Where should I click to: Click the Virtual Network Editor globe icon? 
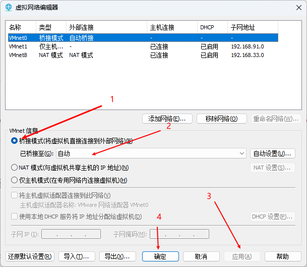(x=9, y=8)
